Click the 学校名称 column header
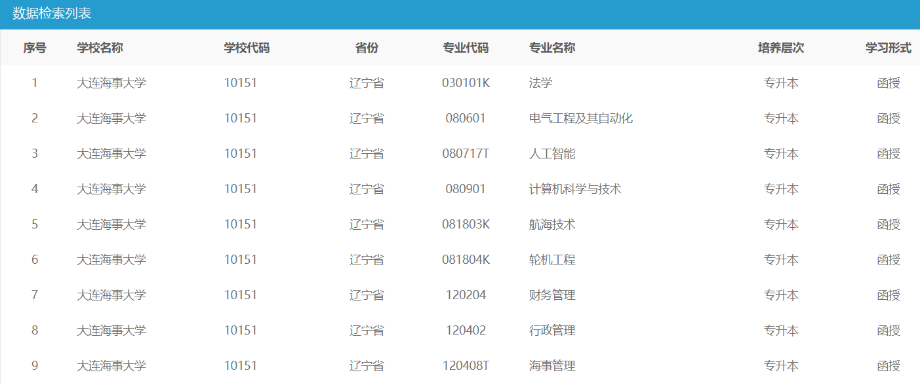This screenshot has width=920, height=383. tap(100, 48)
